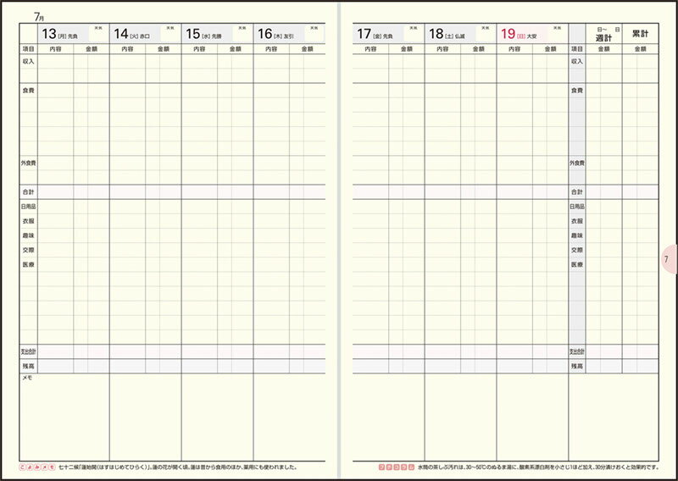
Task: Click the 交際 row label on right page
Action: coord(577,250)
